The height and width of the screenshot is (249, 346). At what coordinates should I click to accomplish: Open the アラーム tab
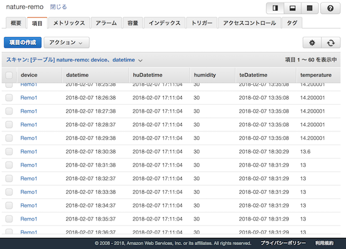[106, 23]
